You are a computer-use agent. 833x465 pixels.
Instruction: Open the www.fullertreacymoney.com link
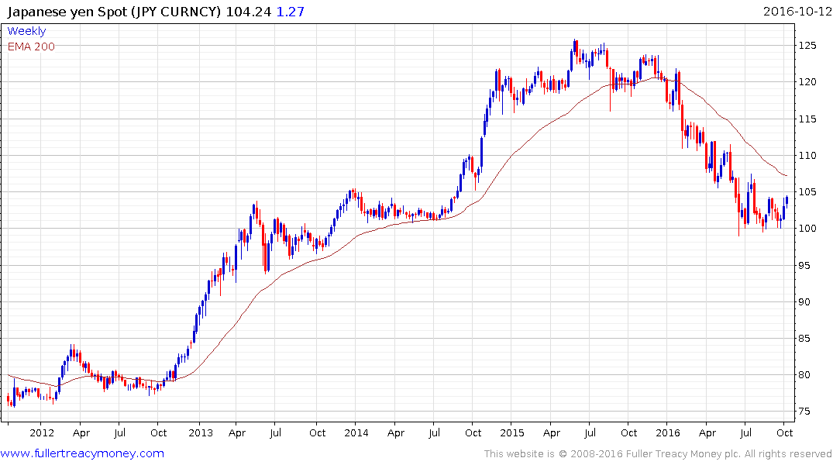(x=82, y=453)
